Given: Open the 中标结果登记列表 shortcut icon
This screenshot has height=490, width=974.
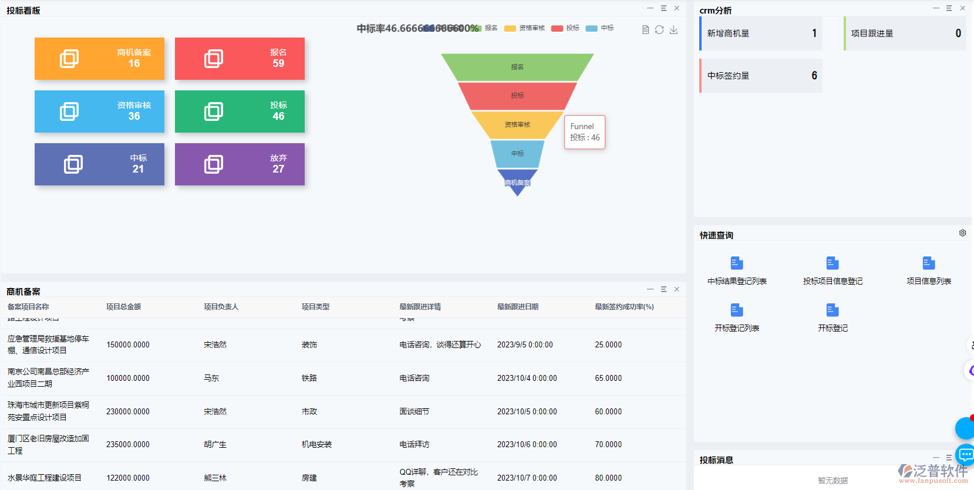Looking at the screenshot, I should coord(736,263).
